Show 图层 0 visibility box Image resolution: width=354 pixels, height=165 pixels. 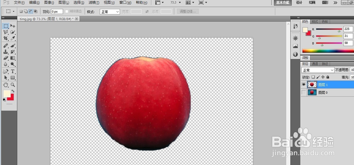[304, 93]
